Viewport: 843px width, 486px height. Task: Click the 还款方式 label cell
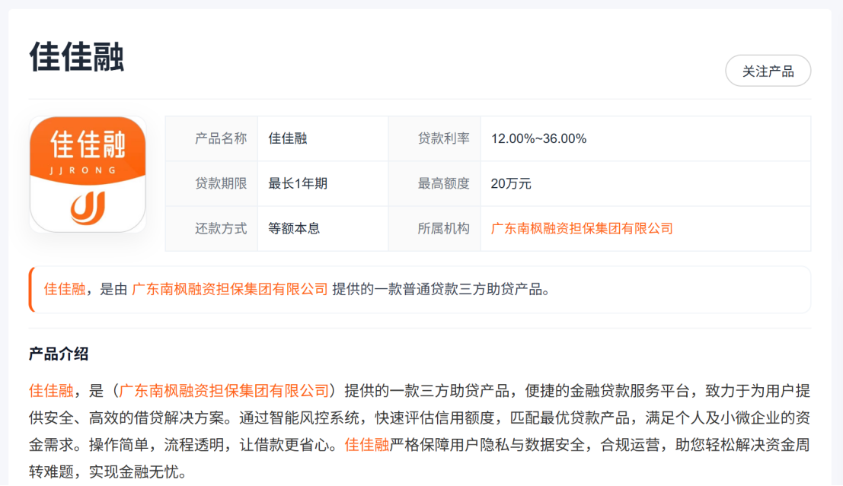211,229
